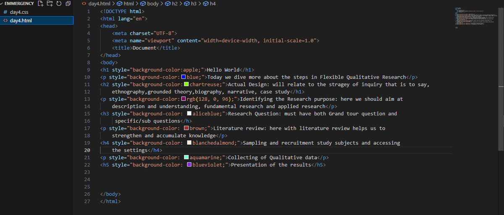Click the closing '</body>' tag on line 26

pos(110,194)
